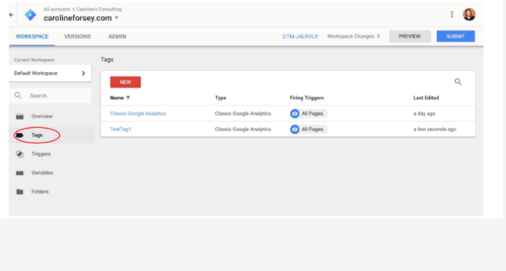506x271 pixels.
Task: Click the All accounts breadcrumb
Action: (x=57, y=9)
